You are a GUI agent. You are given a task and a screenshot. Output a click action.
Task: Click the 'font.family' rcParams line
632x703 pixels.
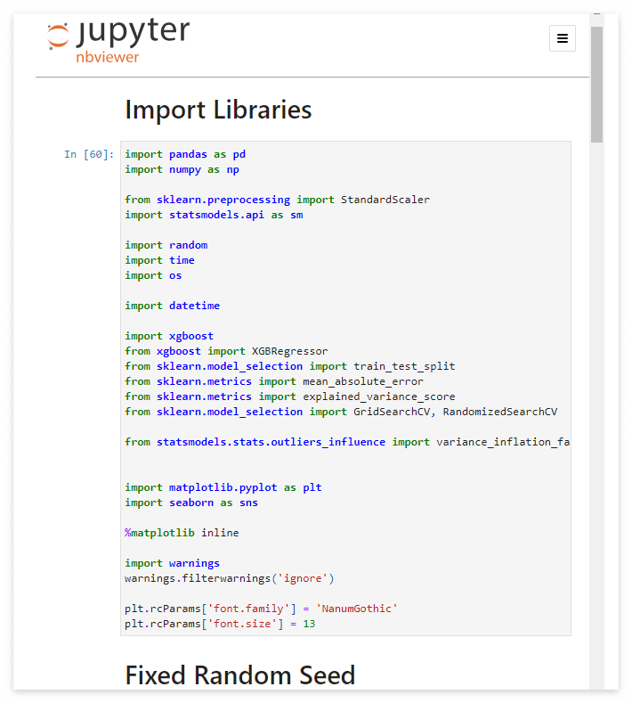click(x=261, y=609)
